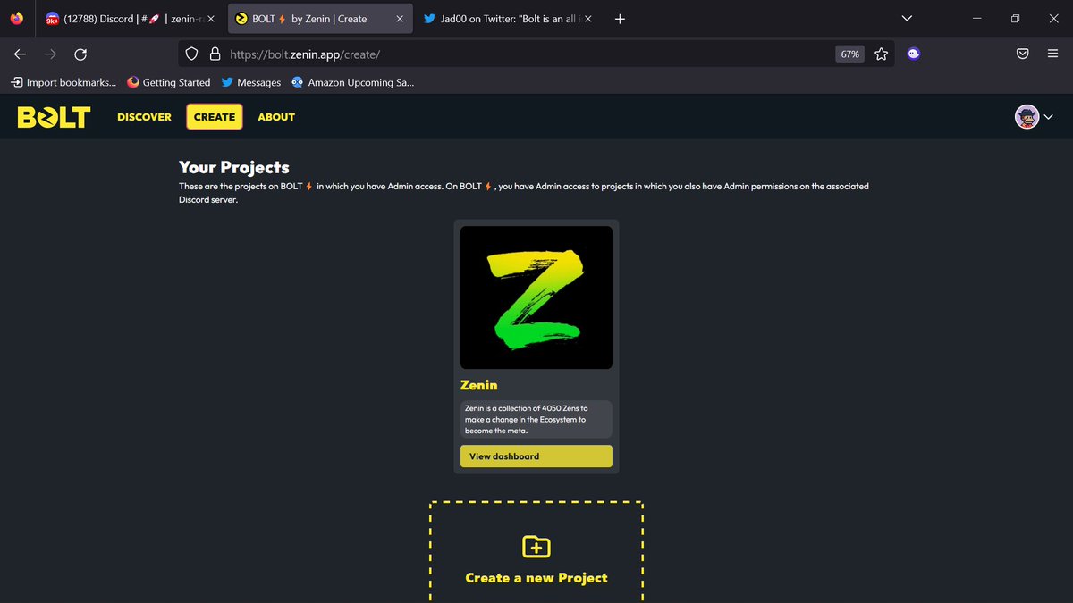The width and height of the screenshot is (1073, 603).
Task: Open the DISCOVER page
Action: (x=144, y=117)
